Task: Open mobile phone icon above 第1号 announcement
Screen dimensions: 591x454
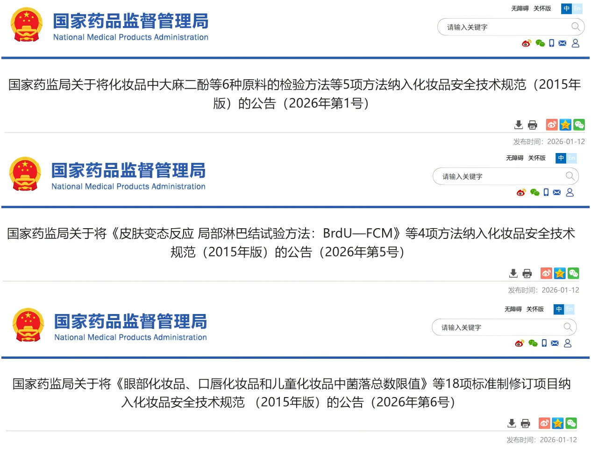Action: click(552, 43)
